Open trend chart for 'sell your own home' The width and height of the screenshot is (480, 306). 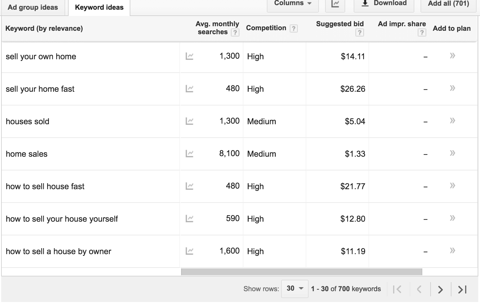pyautogui.click(x=189, y=56)
